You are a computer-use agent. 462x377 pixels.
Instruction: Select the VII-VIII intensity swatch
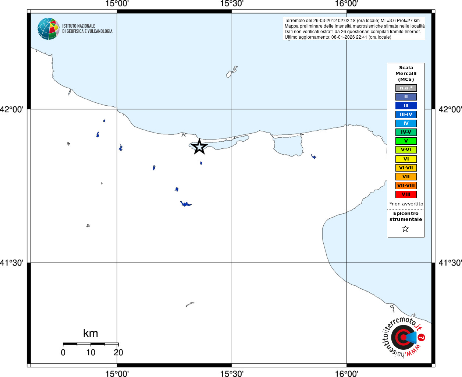coord(406,186)
